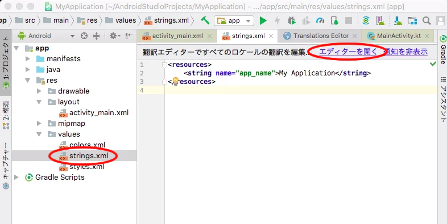
Task: Open the app run configuration dropdown
Action: [x=234, y=21]
